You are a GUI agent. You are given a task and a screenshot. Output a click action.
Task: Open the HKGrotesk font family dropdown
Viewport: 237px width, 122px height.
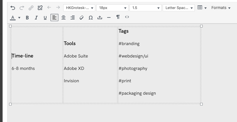point(79,8)
